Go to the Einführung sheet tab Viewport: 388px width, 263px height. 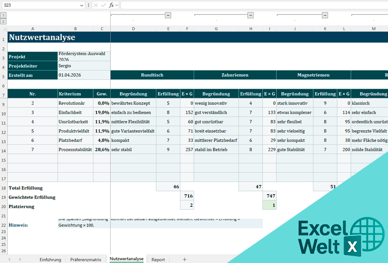click(x=50, y=260)
